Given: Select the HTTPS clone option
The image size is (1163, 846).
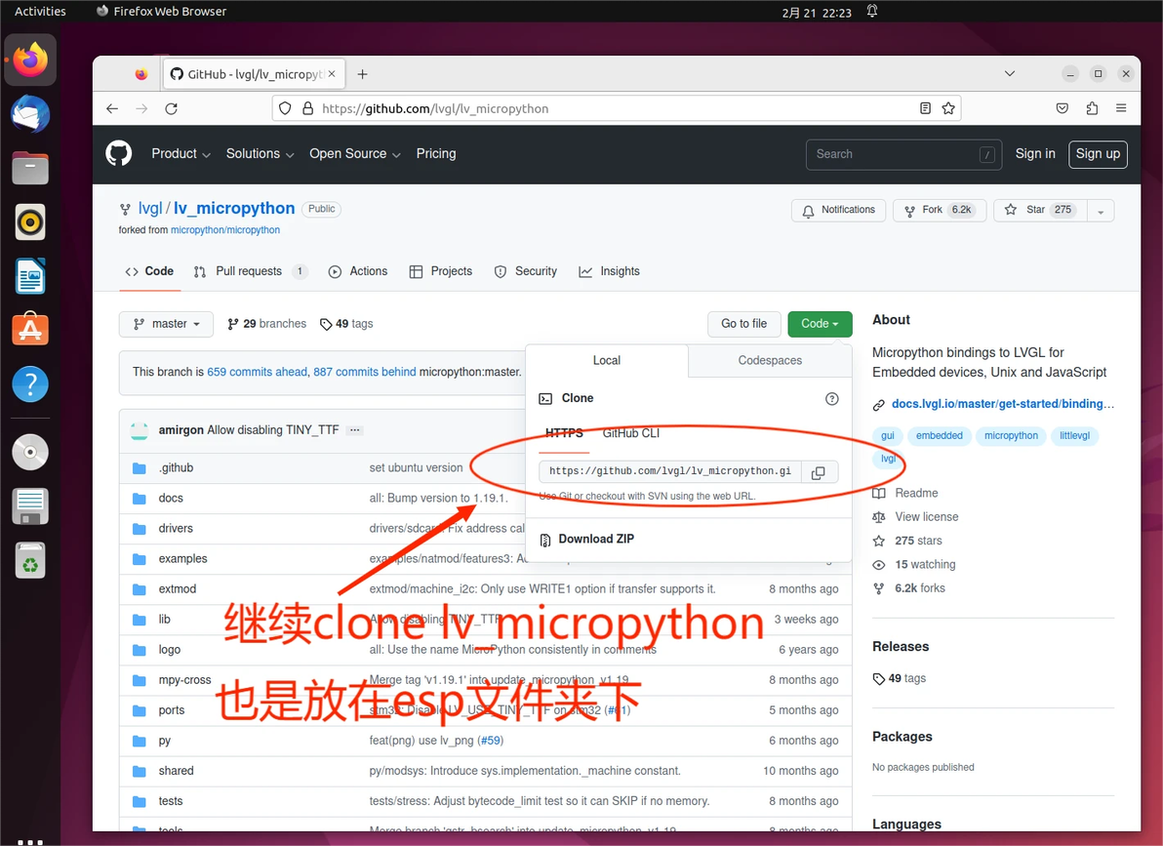Looking at the screenshot, I should click(x=565, y=433).
